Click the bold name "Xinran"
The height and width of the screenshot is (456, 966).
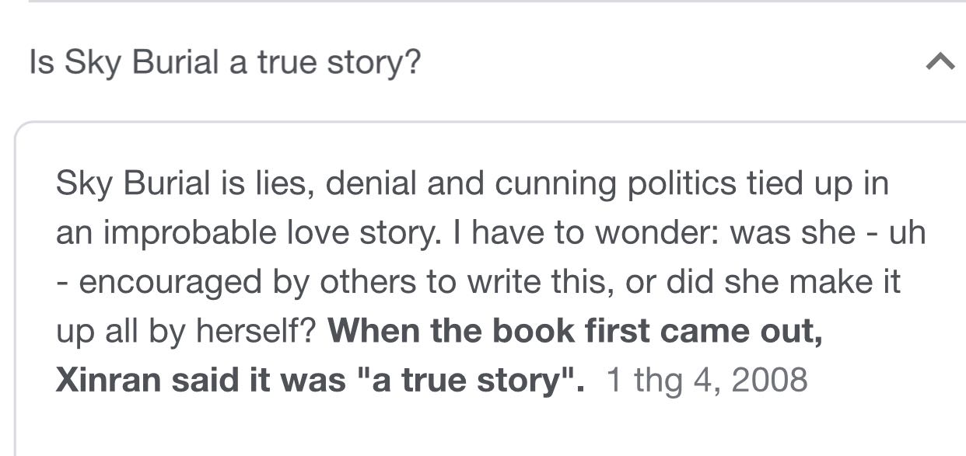pos(107,381)
